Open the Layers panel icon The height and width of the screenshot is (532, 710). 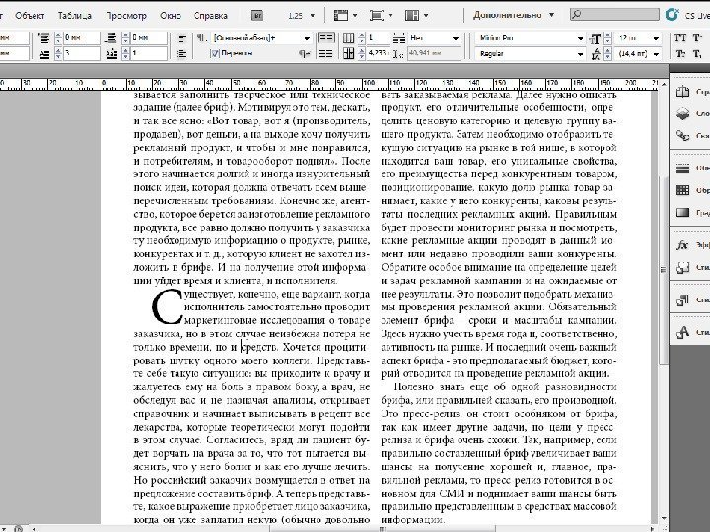point(682,113)
